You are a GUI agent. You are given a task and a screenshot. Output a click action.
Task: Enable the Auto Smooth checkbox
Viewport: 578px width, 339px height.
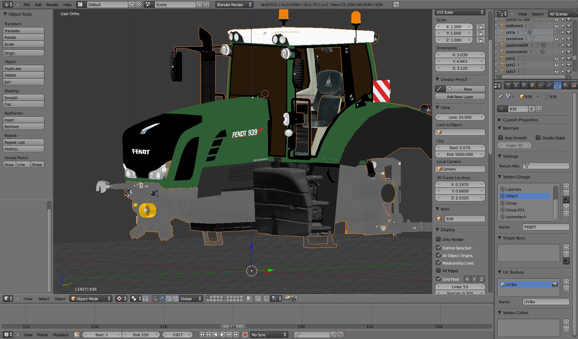point(501,138)
